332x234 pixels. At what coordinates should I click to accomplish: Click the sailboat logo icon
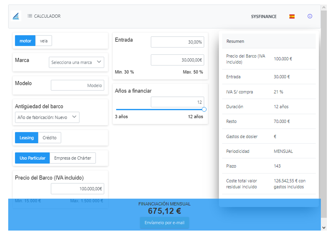16,16
